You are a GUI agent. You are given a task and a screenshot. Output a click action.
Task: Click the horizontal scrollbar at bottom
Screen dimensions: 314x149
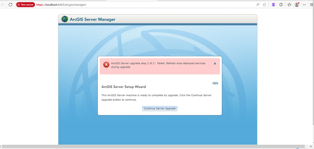tap(153, 146)
